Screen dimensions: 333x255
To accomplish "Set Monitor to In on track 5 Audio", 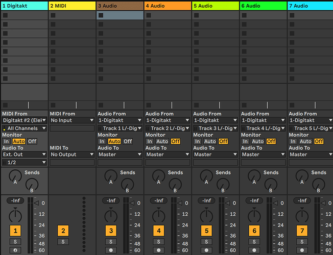I will 198,141.
